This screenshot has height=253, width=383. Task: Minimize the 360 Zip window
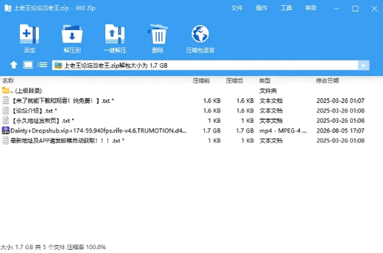337,8
